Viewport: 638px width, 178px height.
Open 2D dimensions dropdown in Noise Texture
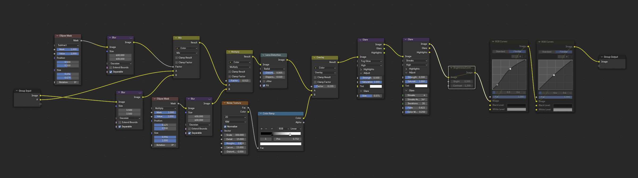235,117
